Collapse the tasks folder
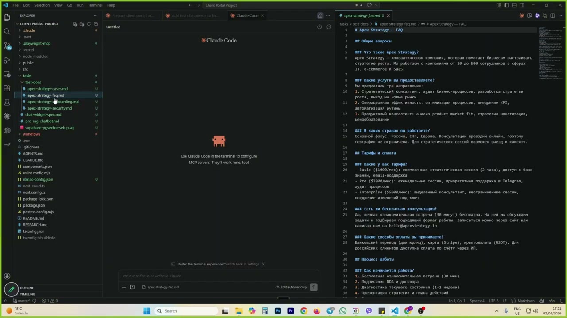This screenshot has width=567, height=318. (58, 76)
